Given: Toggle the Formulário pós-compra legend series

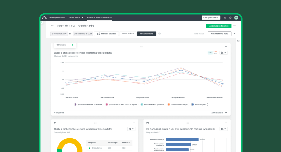Looking at the screenshot, I should [x=177, y=104].
